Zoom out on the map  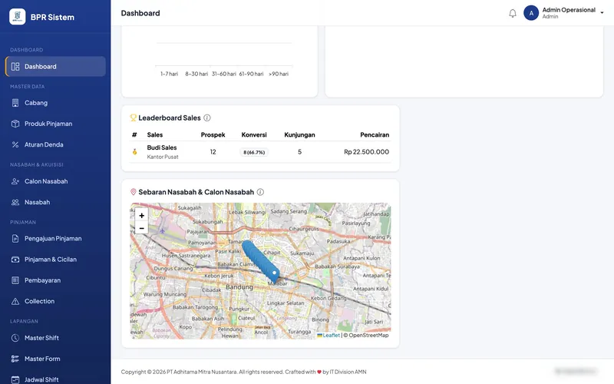click(141, 228)
